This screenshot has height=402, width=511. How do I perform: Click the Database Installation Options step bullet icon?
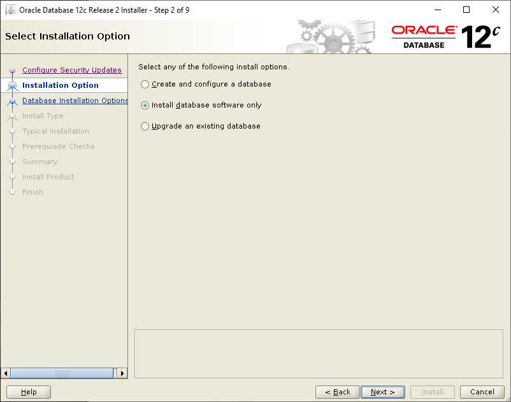point(12,101)
